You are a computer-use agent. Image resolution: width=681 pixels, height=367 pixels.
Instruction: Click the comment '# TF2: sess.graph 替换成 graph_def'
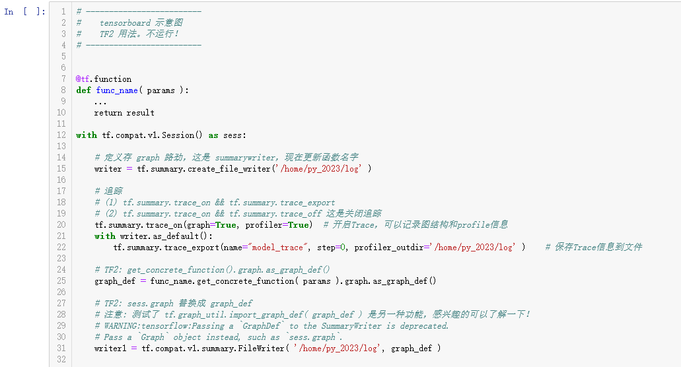coord(173,303)
